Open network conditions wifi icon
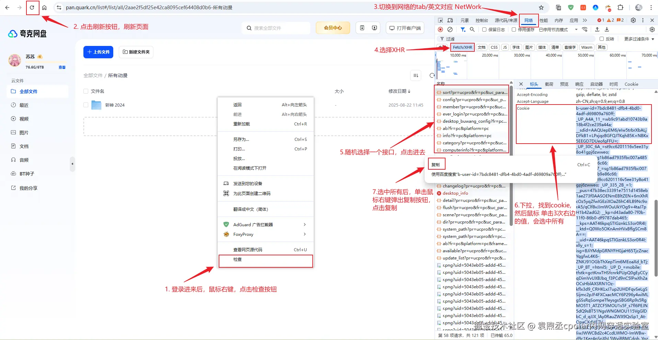658x340 pixels. pyautogui.click(x=585, y=29)
